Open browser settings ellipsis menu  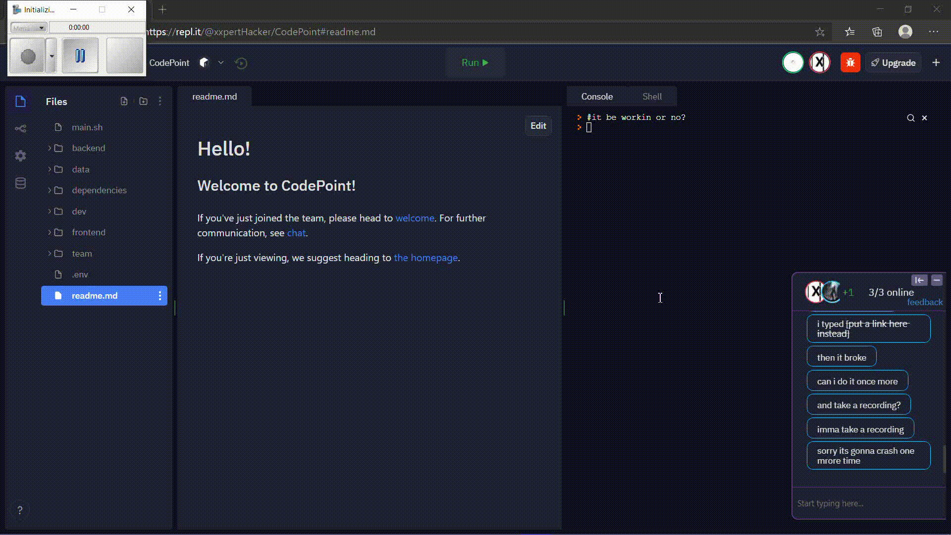point(934,32)
